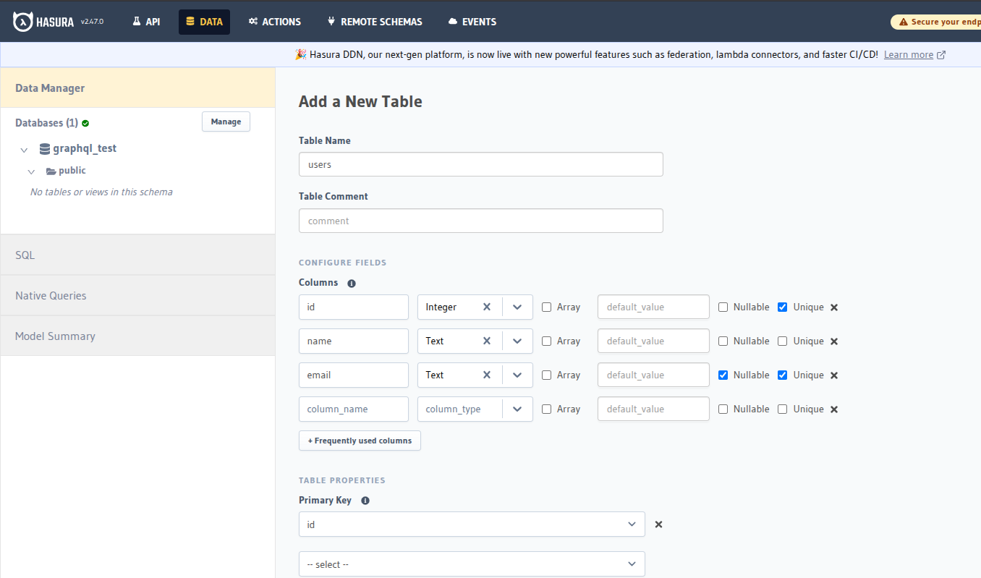The height and width of the screenshot is (578, 981).
Task: Clear the Text type of name column
Action: click(x=487, y=341)
